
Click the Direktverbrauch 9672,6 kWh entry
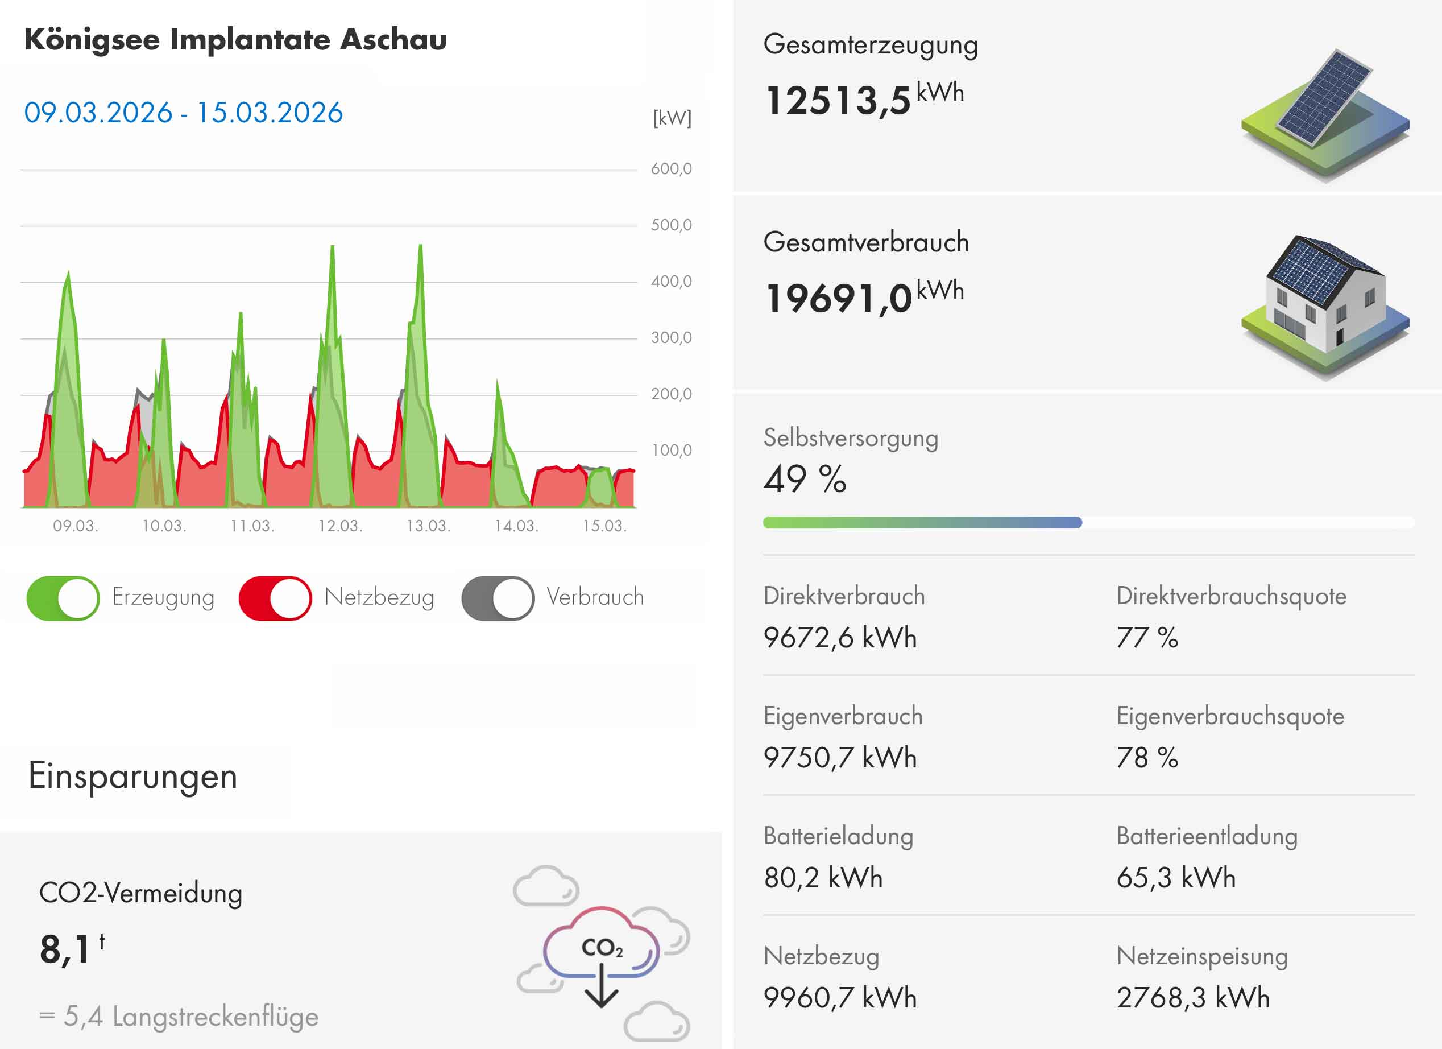pyautogui.click(x=840, y=637)
